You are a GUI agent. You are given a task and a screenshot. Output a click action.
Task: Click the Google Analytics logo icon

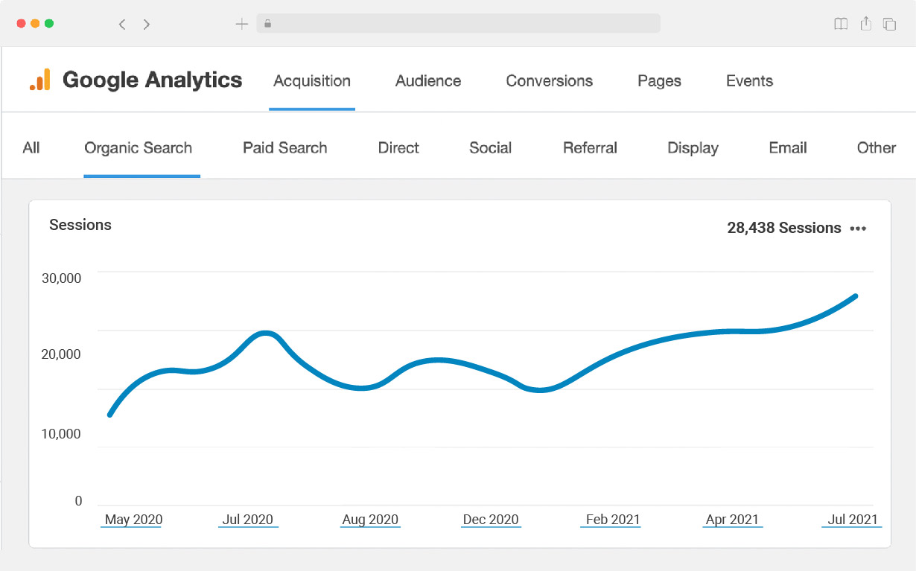[x=40, y=80]
